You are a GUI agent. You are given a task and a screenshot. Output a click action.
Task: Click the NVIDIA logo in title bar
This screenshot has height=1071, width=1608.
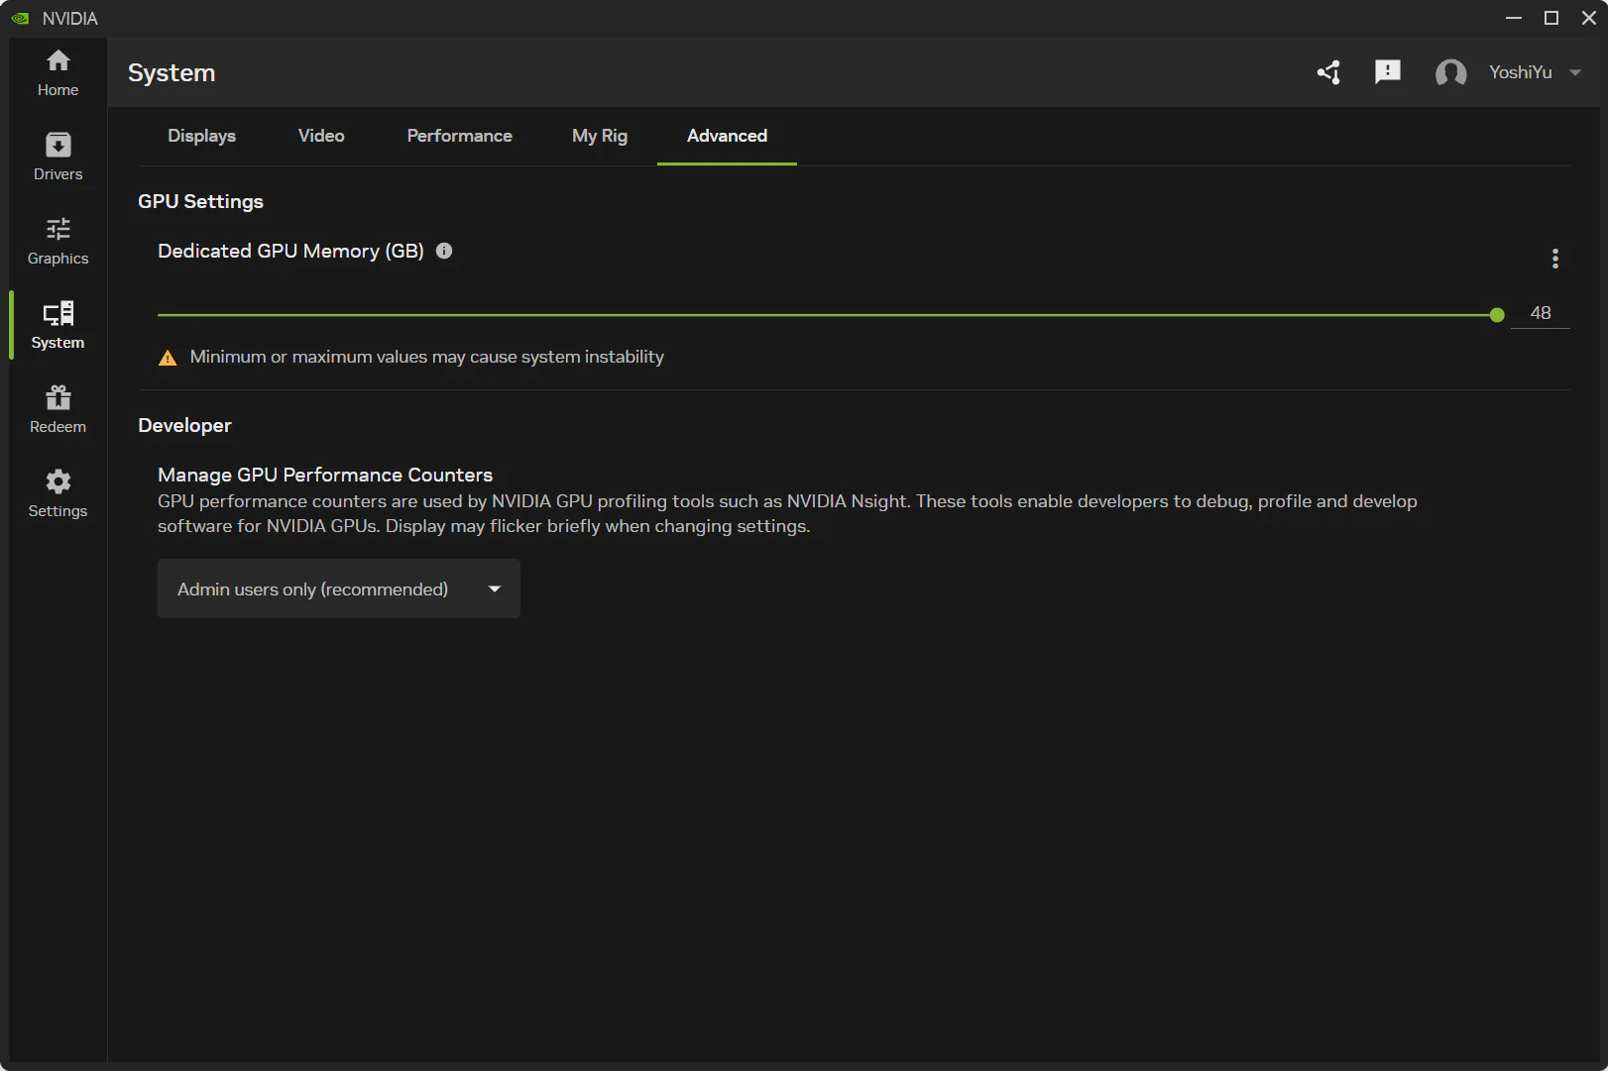[20, 18]
